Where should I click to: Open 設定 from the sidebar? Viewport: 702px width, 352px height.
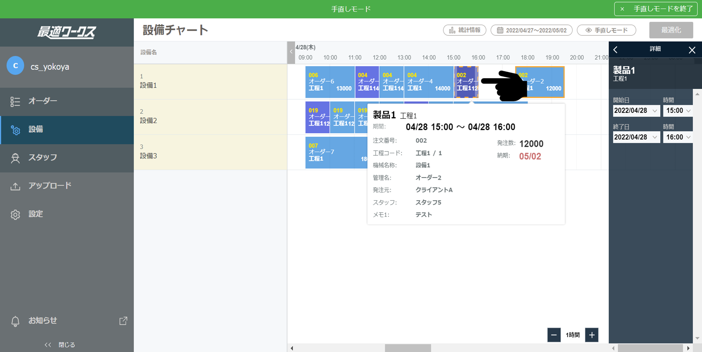click(x=67, y=214)
